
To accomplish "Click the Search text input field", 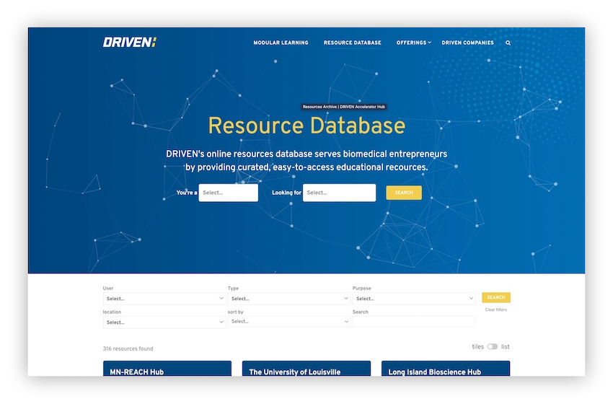I will [414, 322].
